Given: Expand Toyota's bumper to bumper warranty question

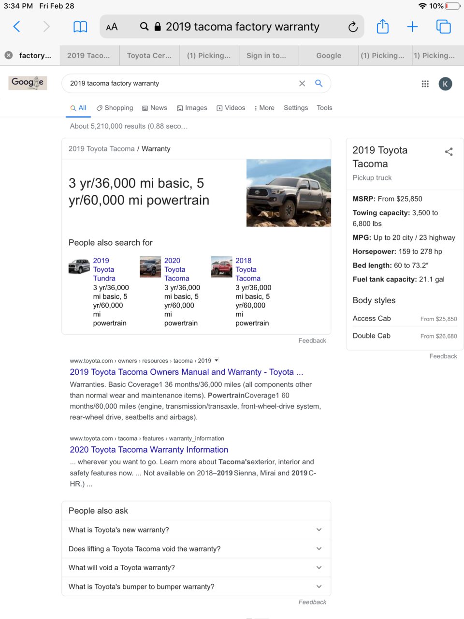Looking at the screenshot, I should click(x=196, y=587).
